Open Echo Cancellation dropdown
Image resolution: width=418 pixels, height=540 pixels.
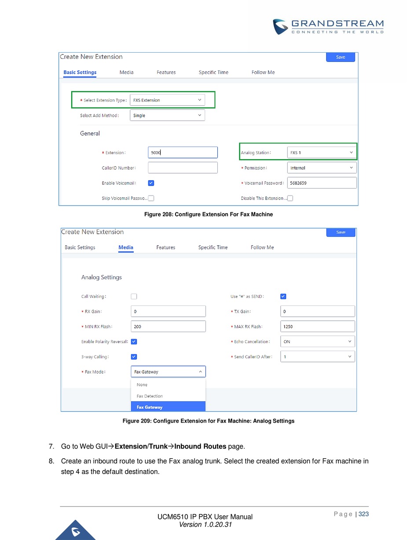[318, 341]
